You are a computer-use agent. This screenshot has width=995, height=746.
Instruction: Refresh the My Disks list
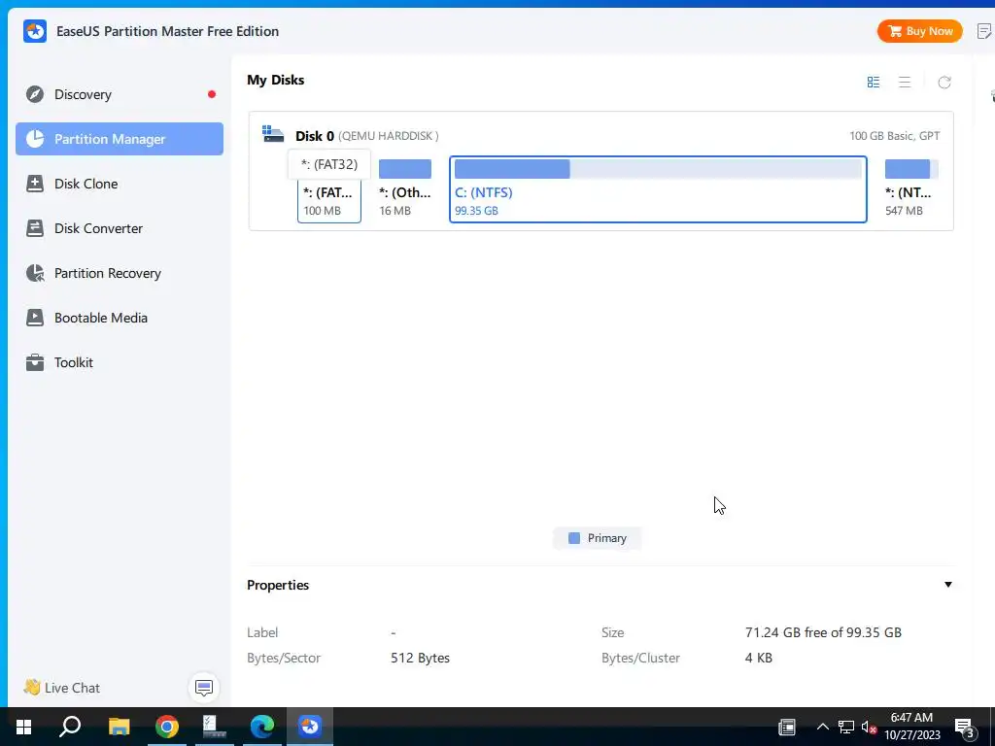944,83
